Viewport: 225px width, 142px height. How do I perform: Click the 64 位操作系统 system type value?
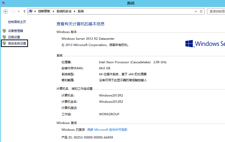[123, 74]
